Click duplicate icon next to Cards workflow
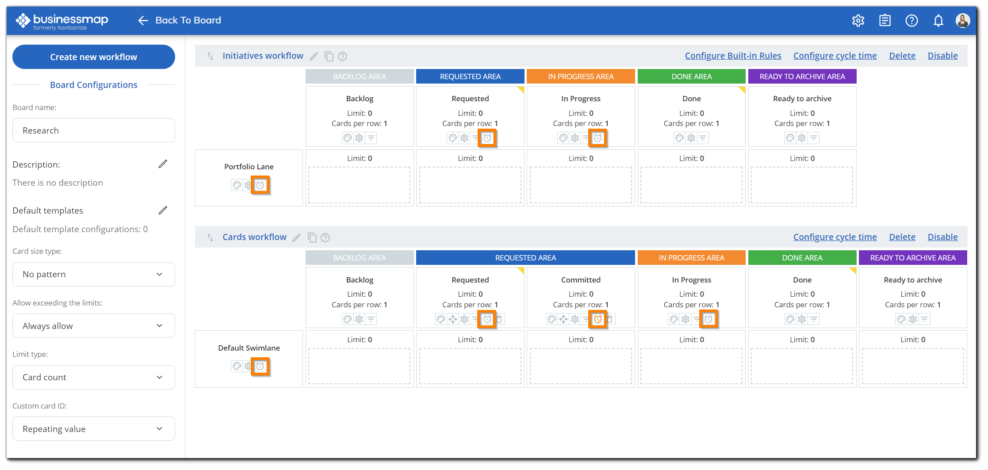 click(312, 237)
